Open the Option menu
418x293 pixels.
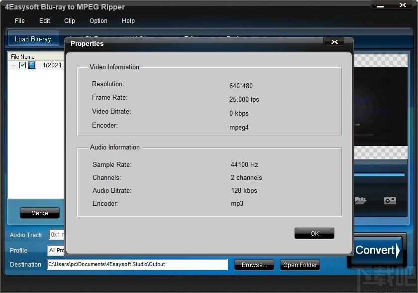click(x=99, y=21)
